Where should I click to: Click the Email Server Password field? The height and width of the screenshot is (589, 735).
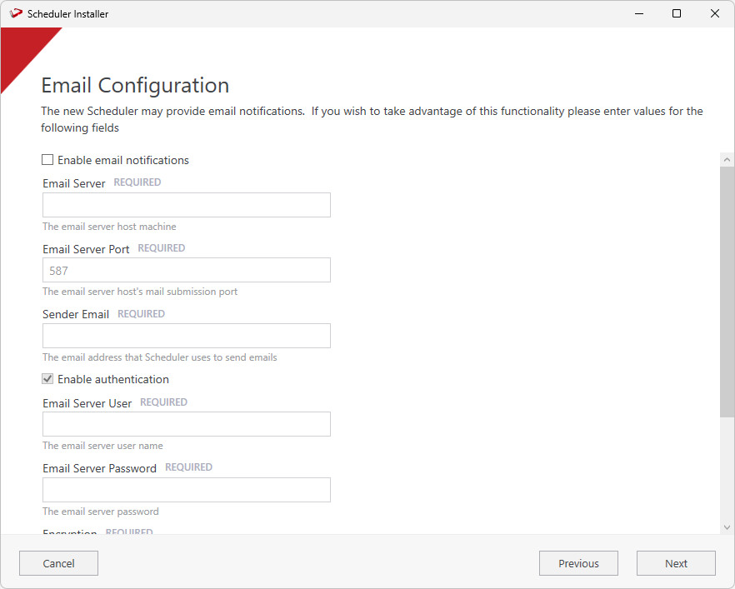(186, 490)
